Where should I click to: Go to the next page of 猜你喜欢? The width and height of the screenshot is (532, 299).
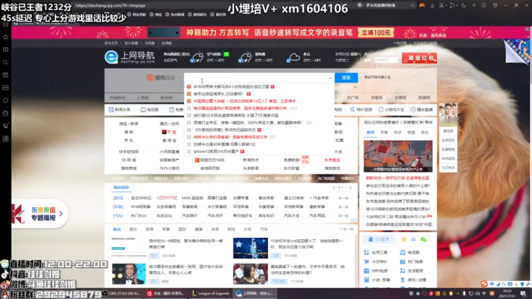point(350,187)
